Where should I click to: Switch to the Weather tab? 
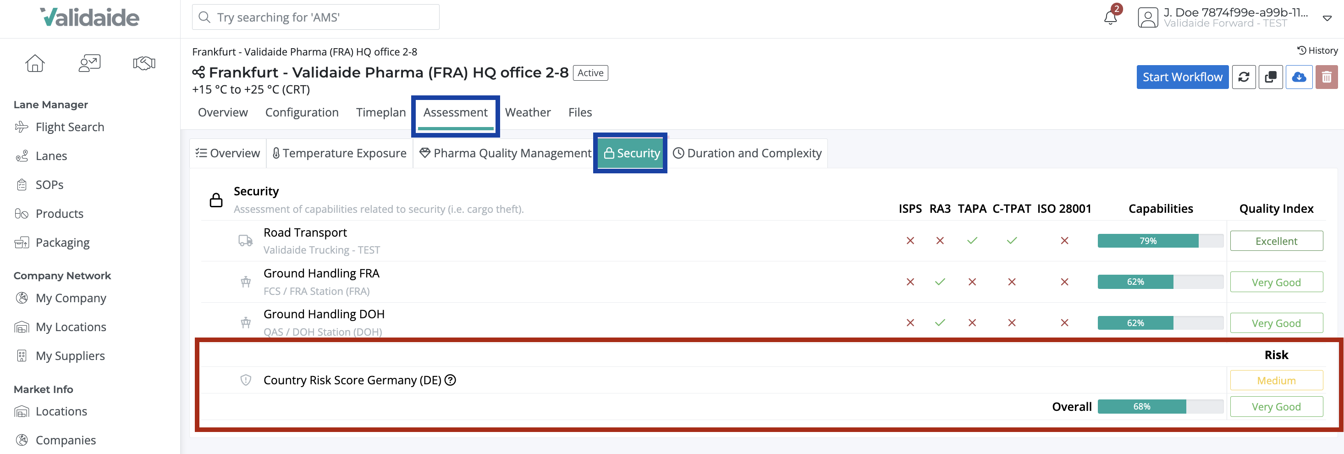[x=528, y=112]
